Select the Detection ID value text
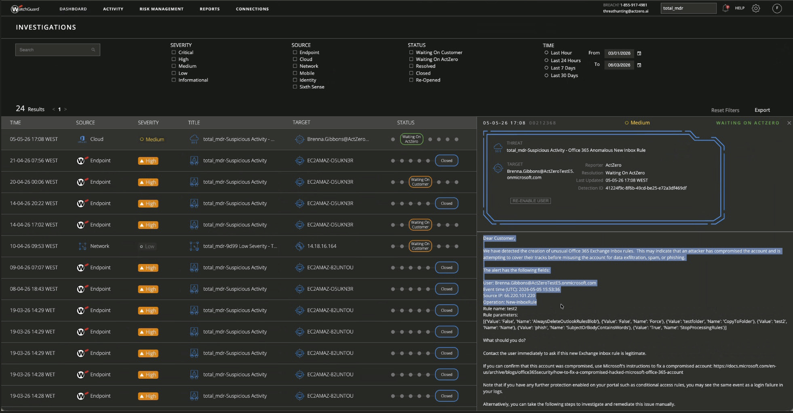This screenshot has height=413, width=793. click(x=646, y=188)
